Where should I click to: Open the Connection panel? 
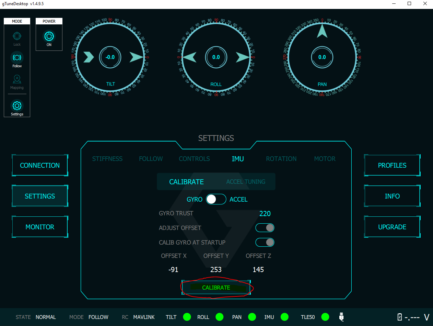40,165
